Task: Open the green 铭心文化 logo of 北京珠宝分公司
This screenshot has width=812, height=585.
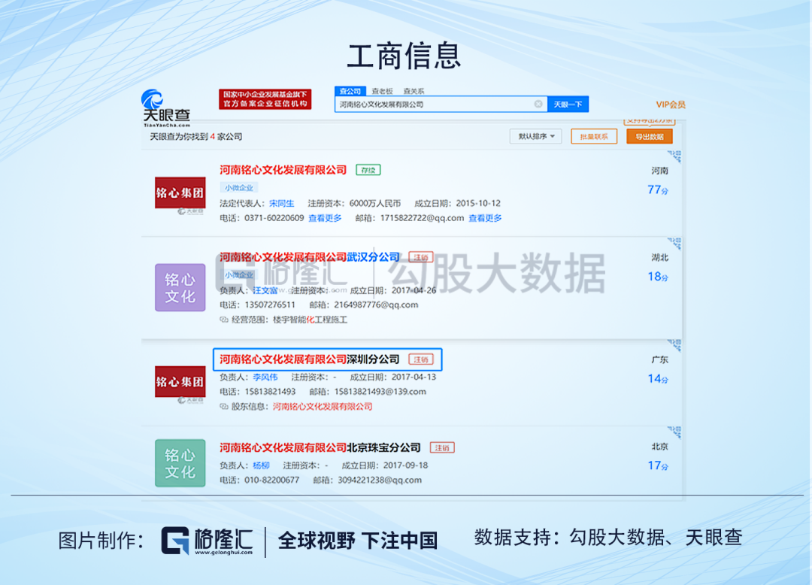Action: coord(180,463)
